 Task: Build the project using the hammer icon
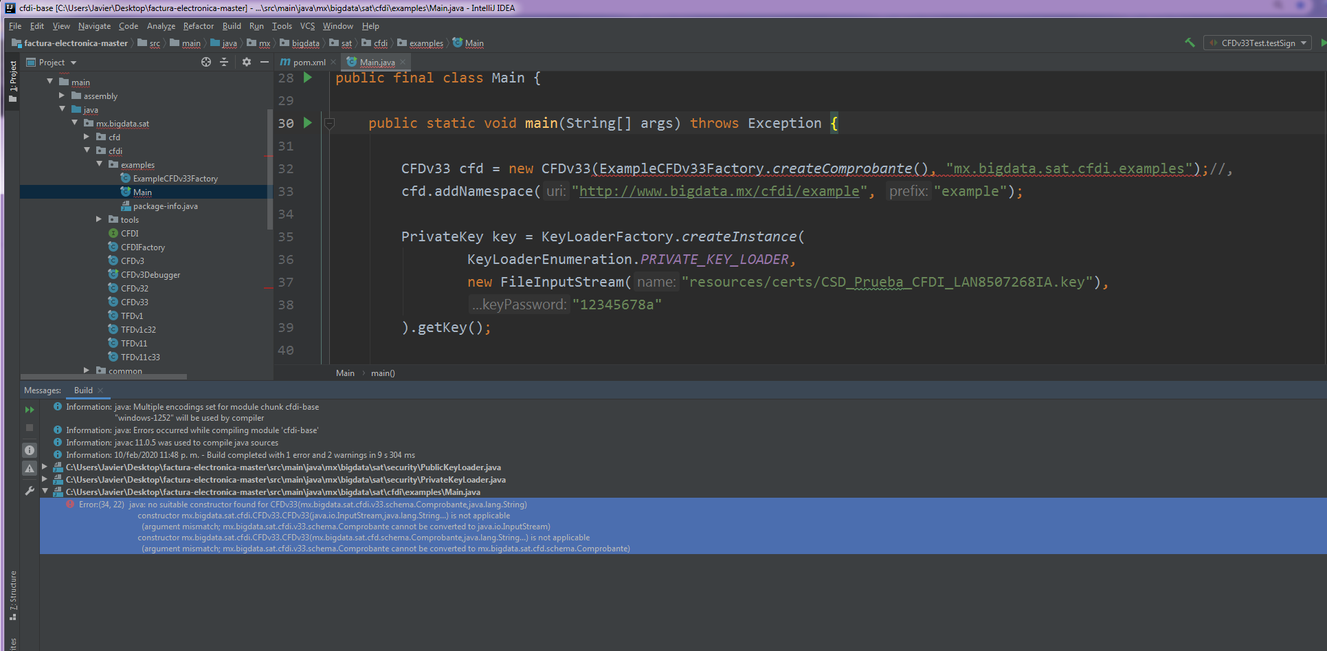point(1191,43)
